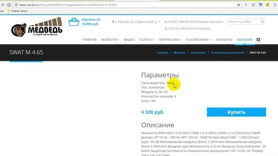
Task: Click the Усилители breadcrumb link
Action: 198,53
